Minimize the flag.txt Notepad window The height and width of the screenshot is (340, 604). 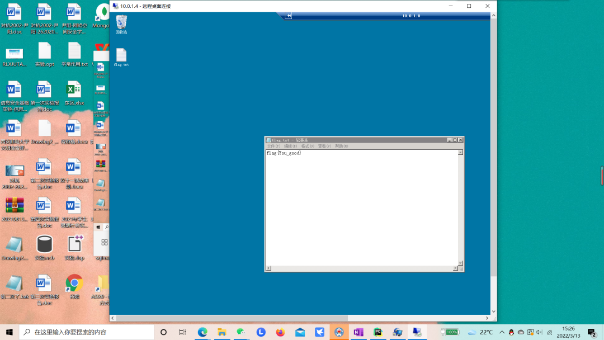point(450,140)
